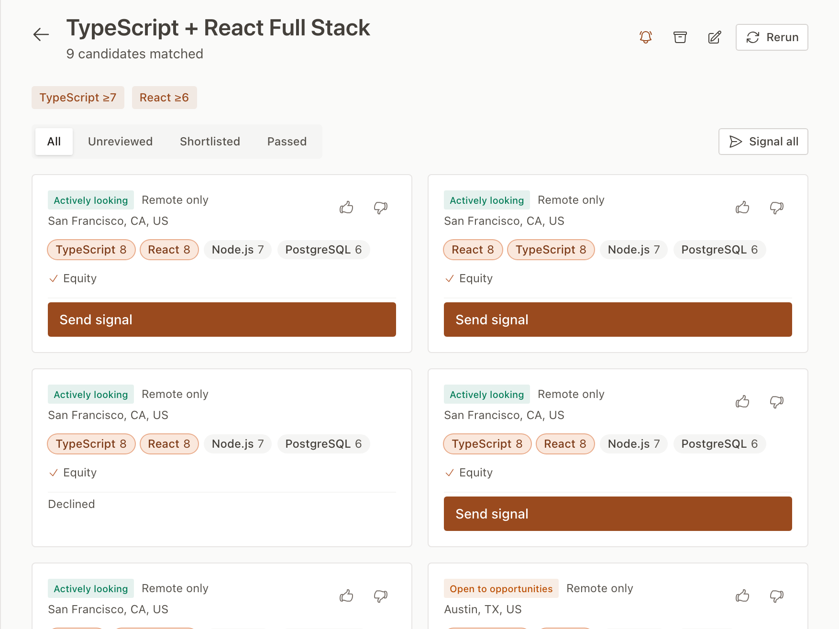Go back using the left arrow icon
Screen dimensions: 839x629
point(41,34)
